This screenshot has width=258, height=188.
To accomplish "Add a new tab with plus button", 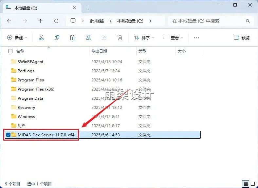I will 89,8.
